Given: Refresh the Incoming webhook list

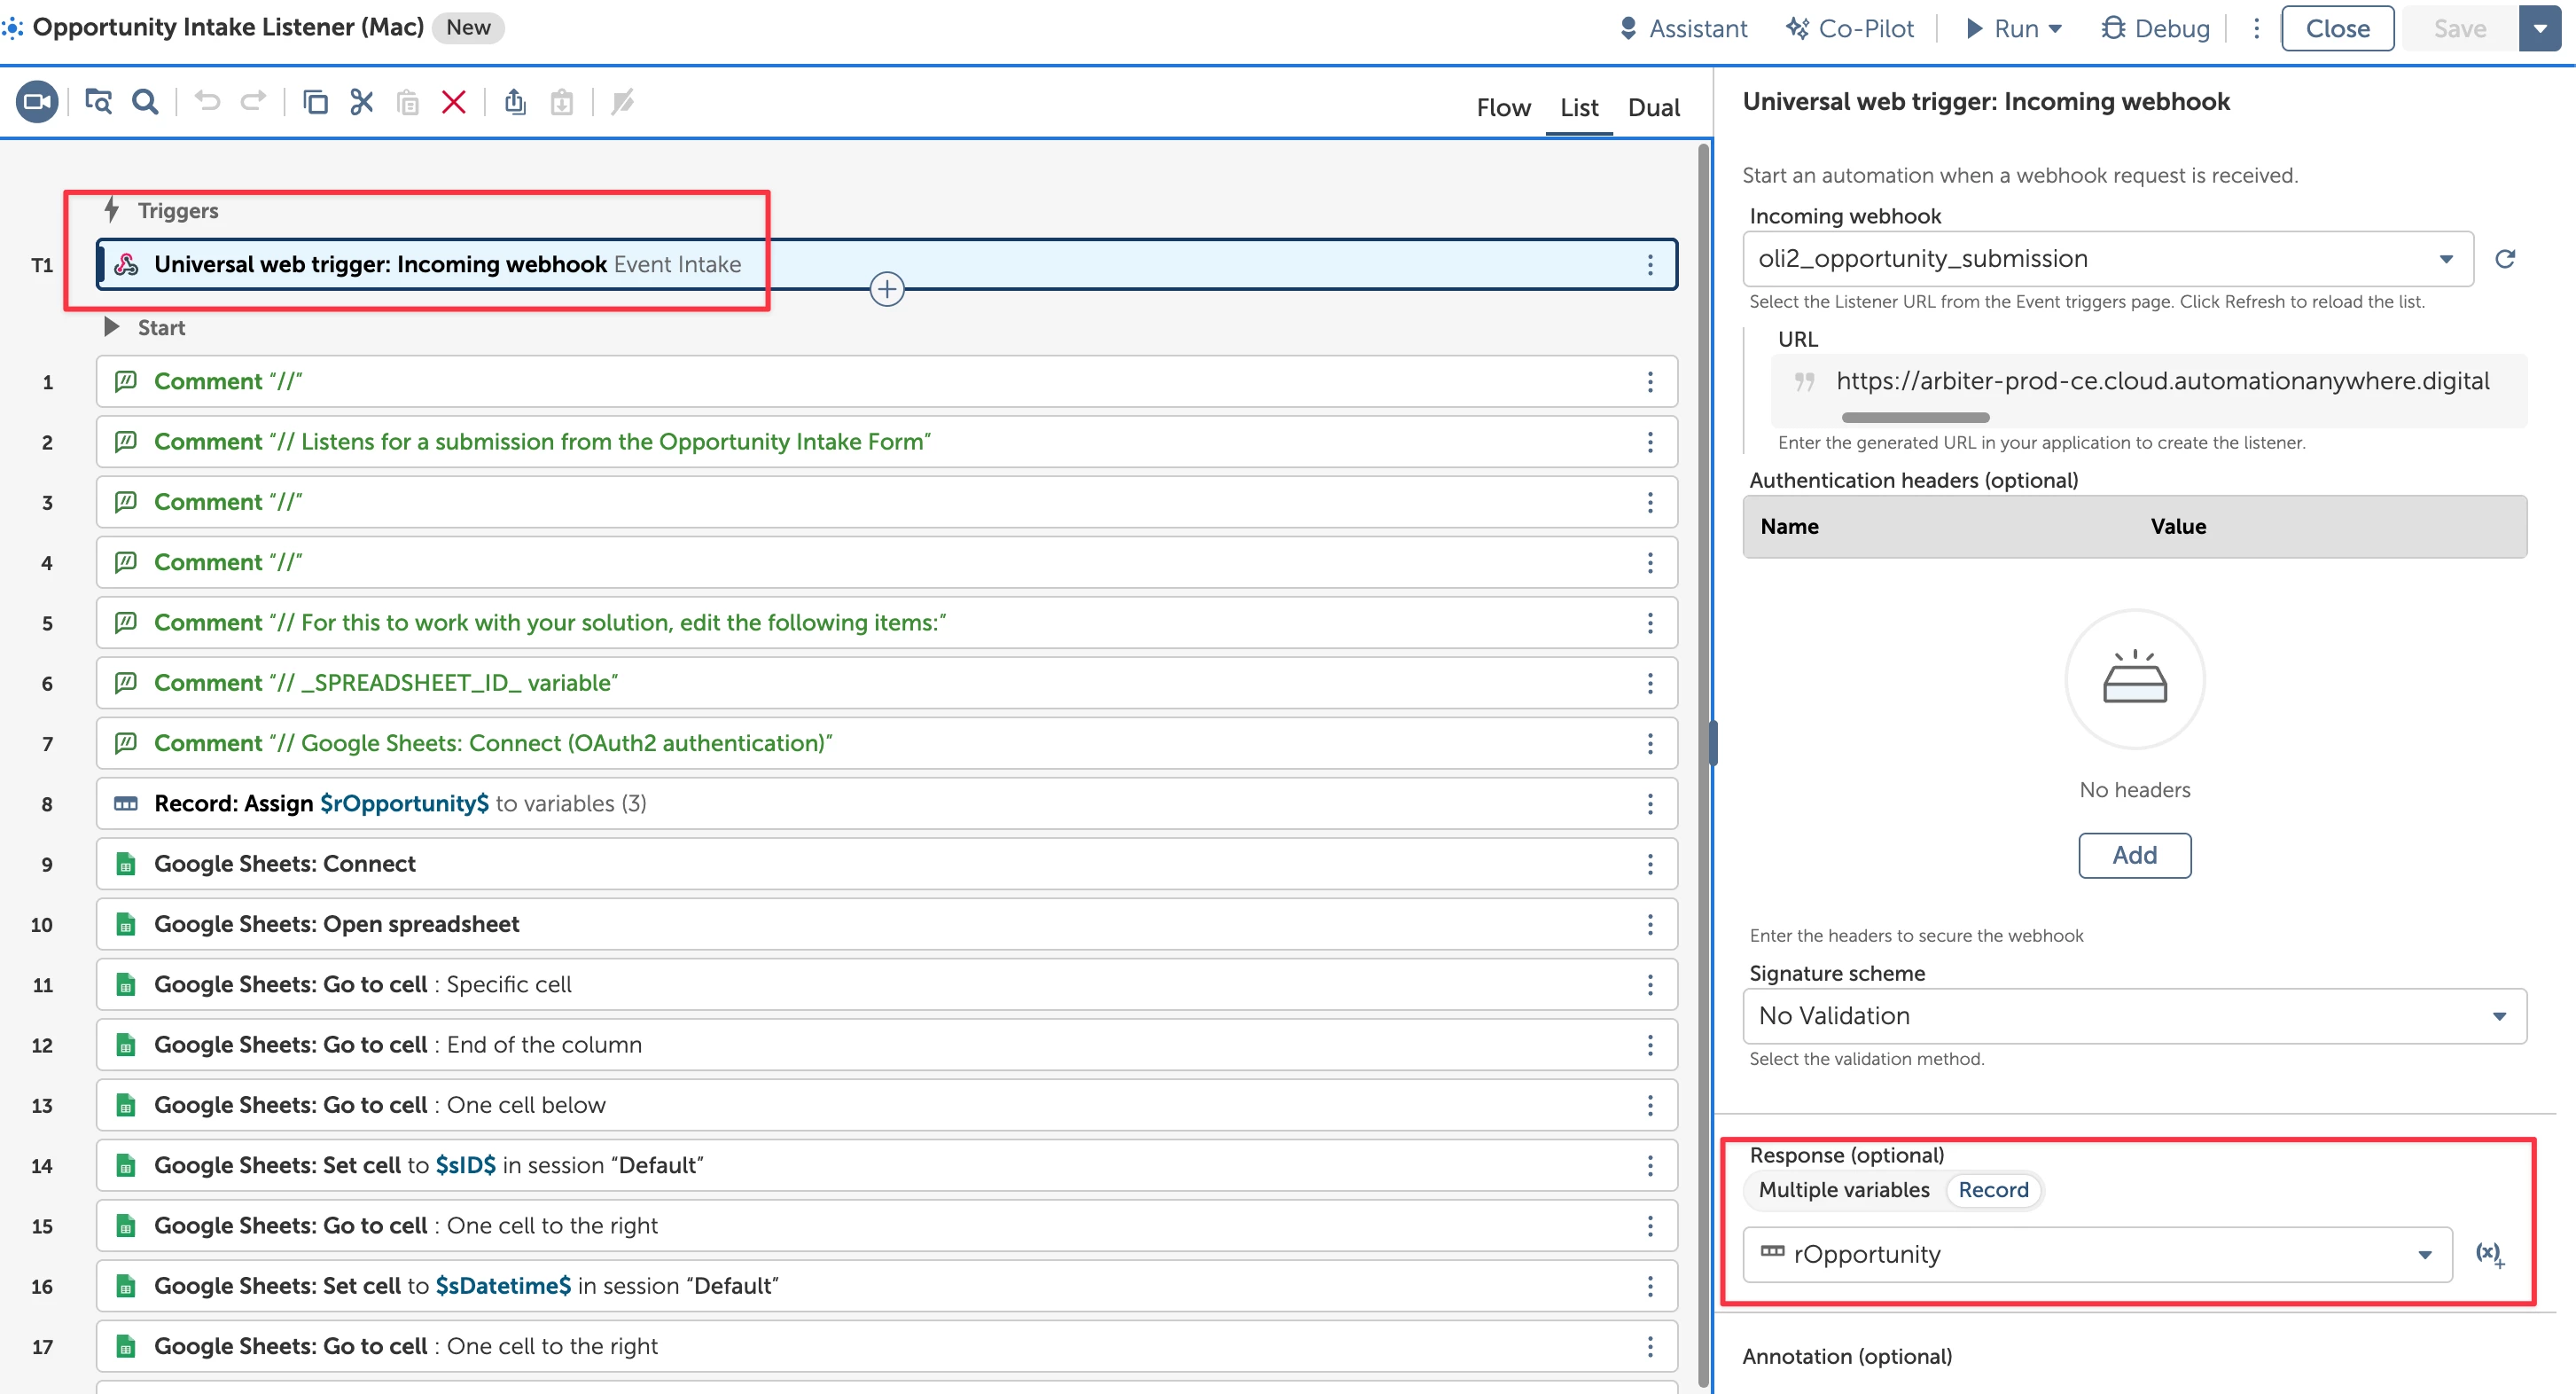Looking at the screenshot, I should click(x=2505, y=259).
